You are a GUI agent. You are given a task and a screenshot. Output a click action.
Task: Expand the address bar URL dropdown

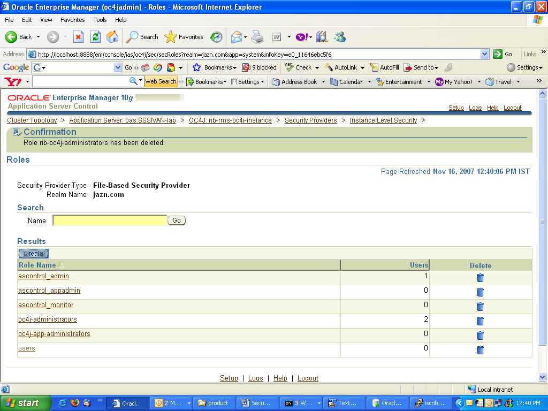(484, 54)
